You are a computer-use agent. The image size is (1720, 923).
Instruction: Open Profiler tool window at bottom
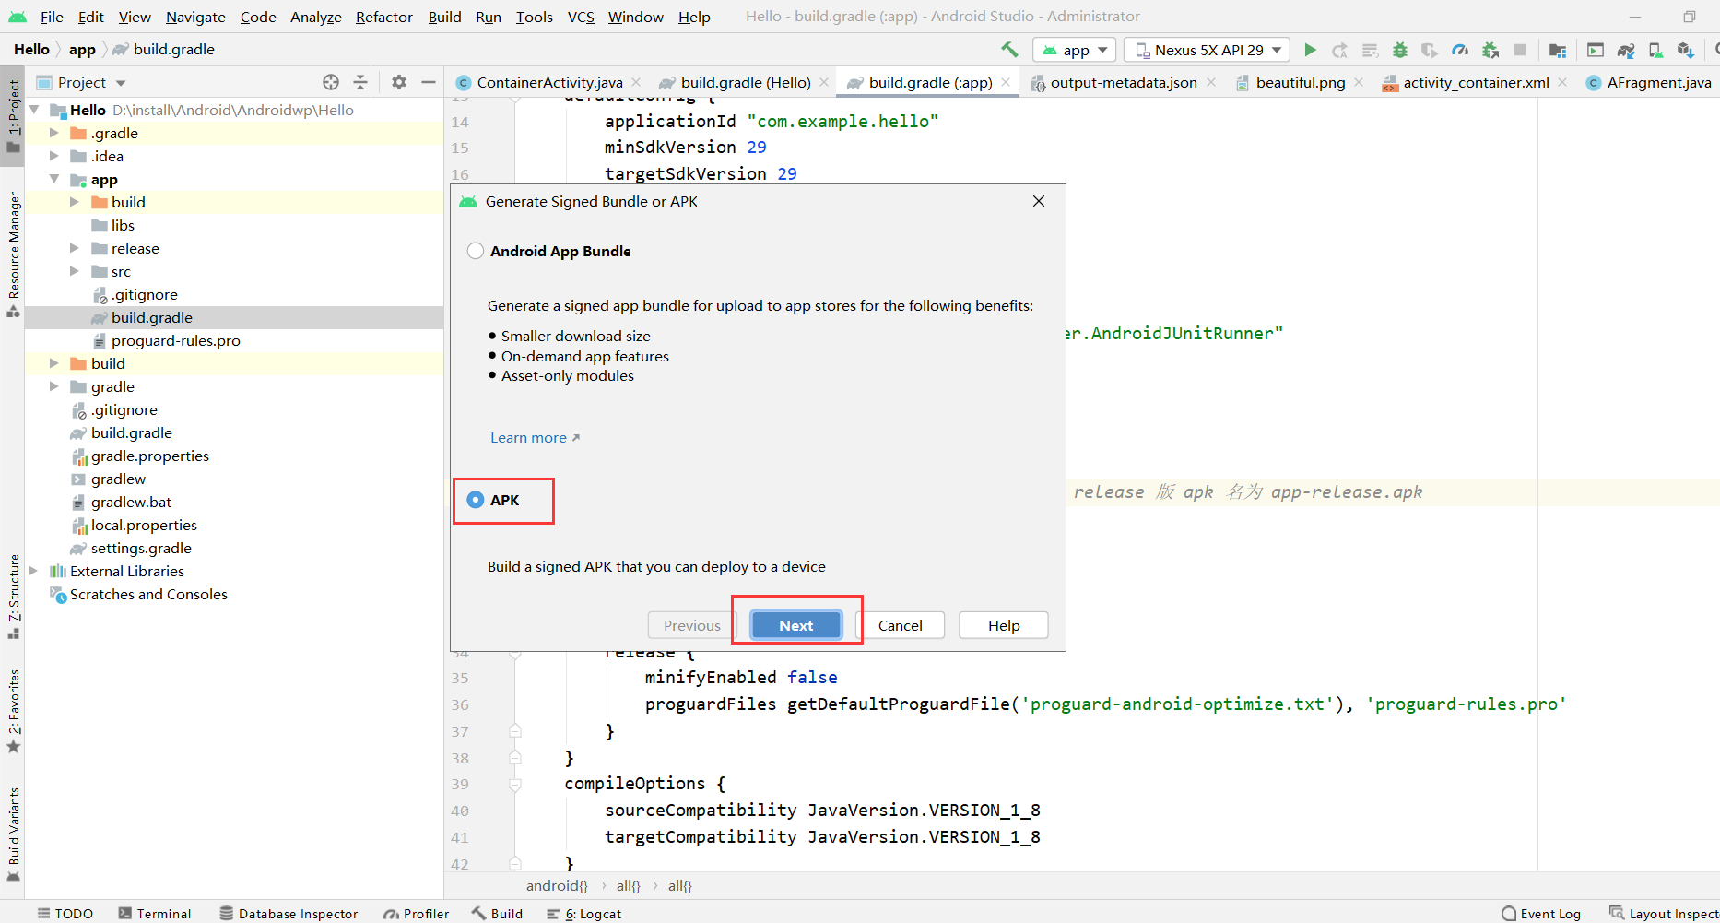click(x=417, y=913)
